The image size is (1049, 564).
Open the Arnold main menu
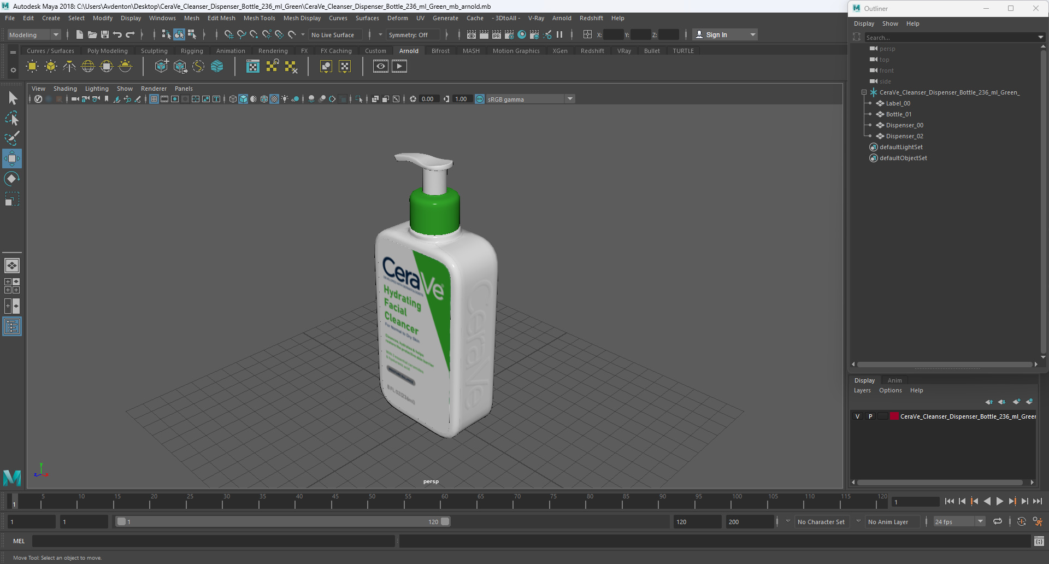tap(562, 18)
